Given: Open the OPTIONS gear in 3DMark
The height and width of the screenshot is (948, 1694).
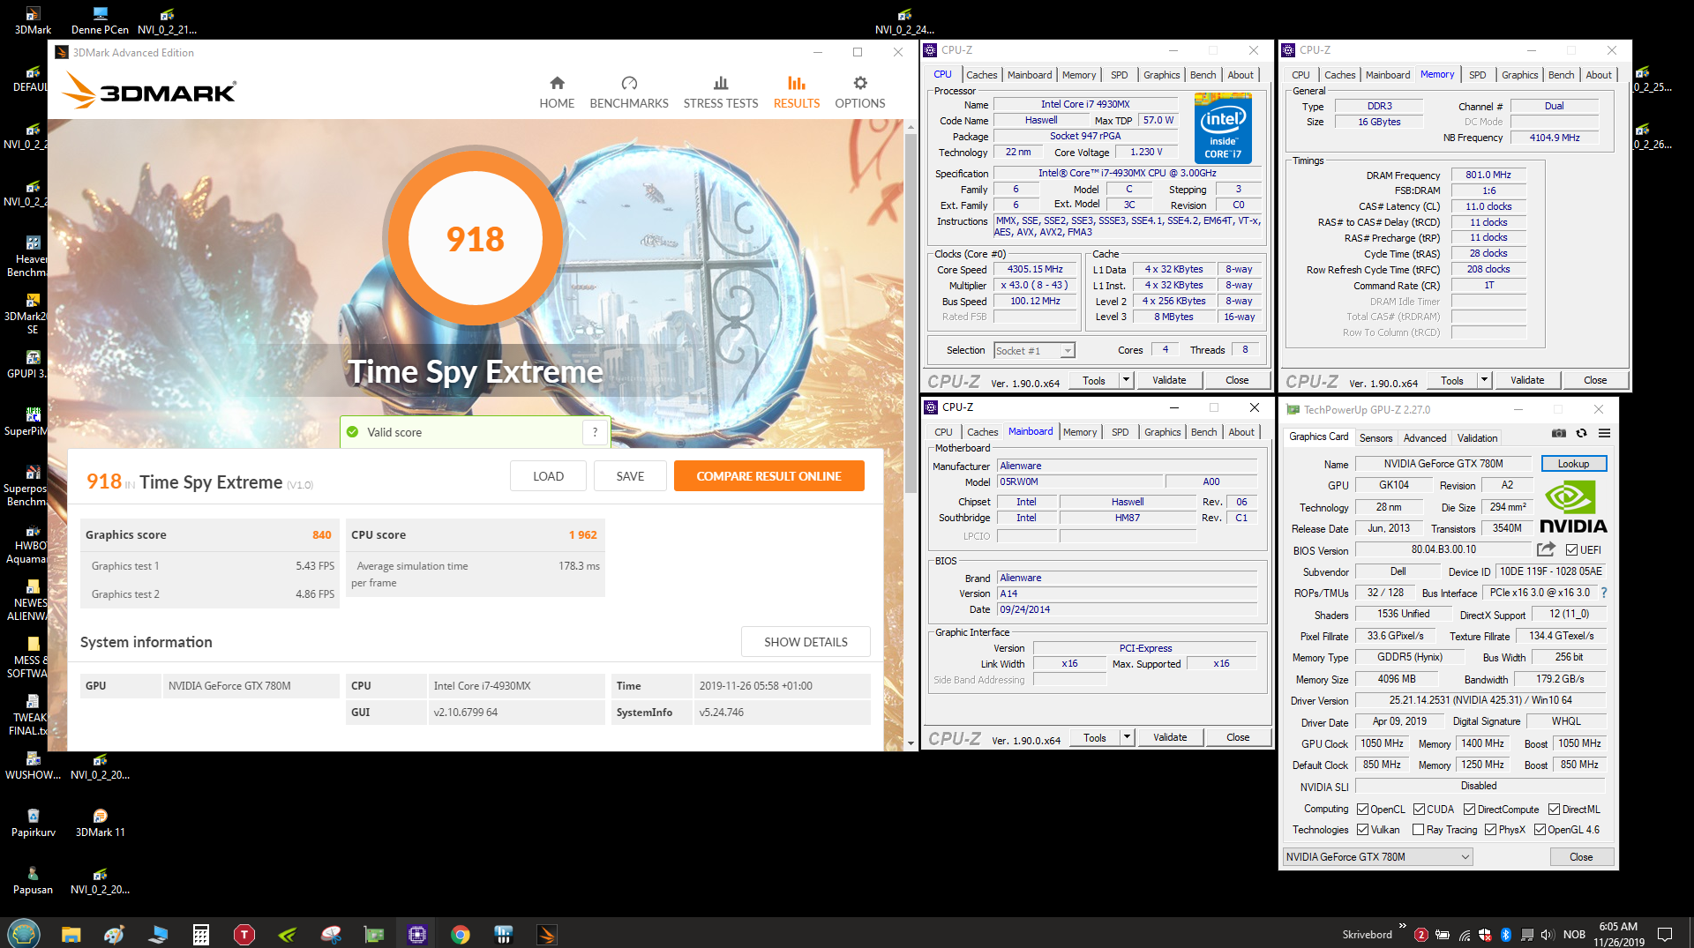Looking at the screenshot, I should (860, 83).
